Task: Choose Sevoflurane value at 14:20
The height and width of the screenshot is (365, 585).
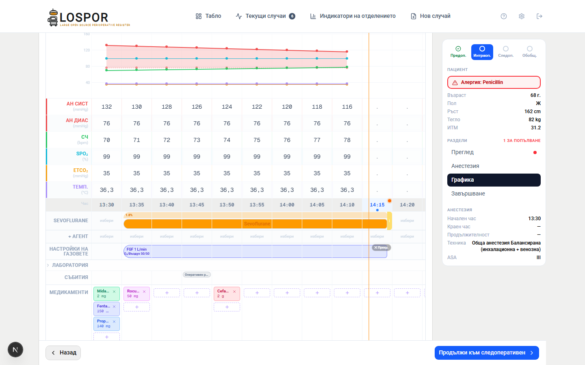Action: pyautogui.click(x=407, y=221)
